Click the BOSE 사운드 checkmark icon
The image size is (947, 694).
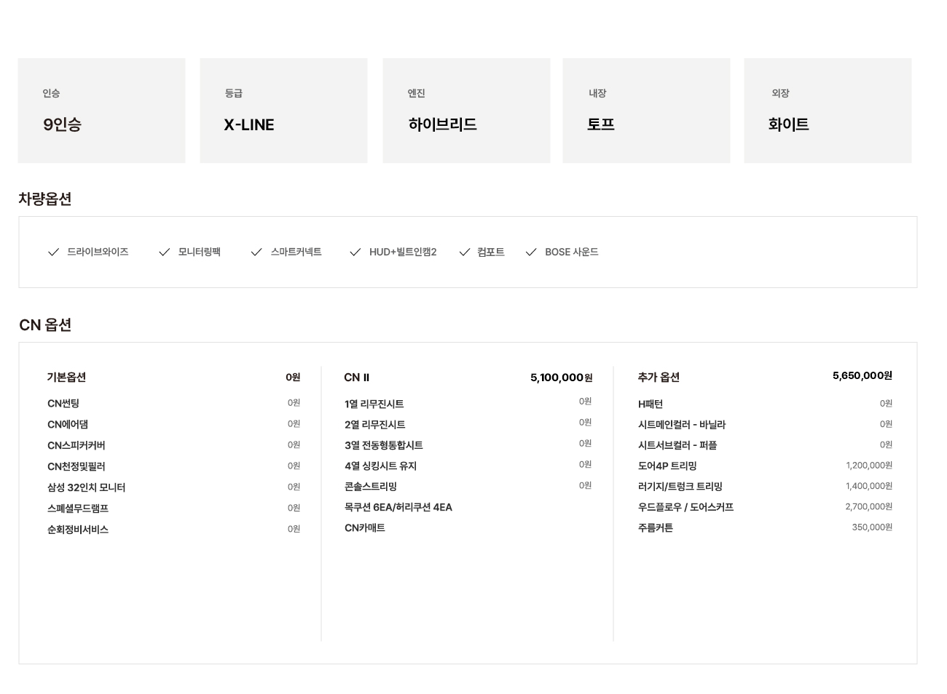530,252
